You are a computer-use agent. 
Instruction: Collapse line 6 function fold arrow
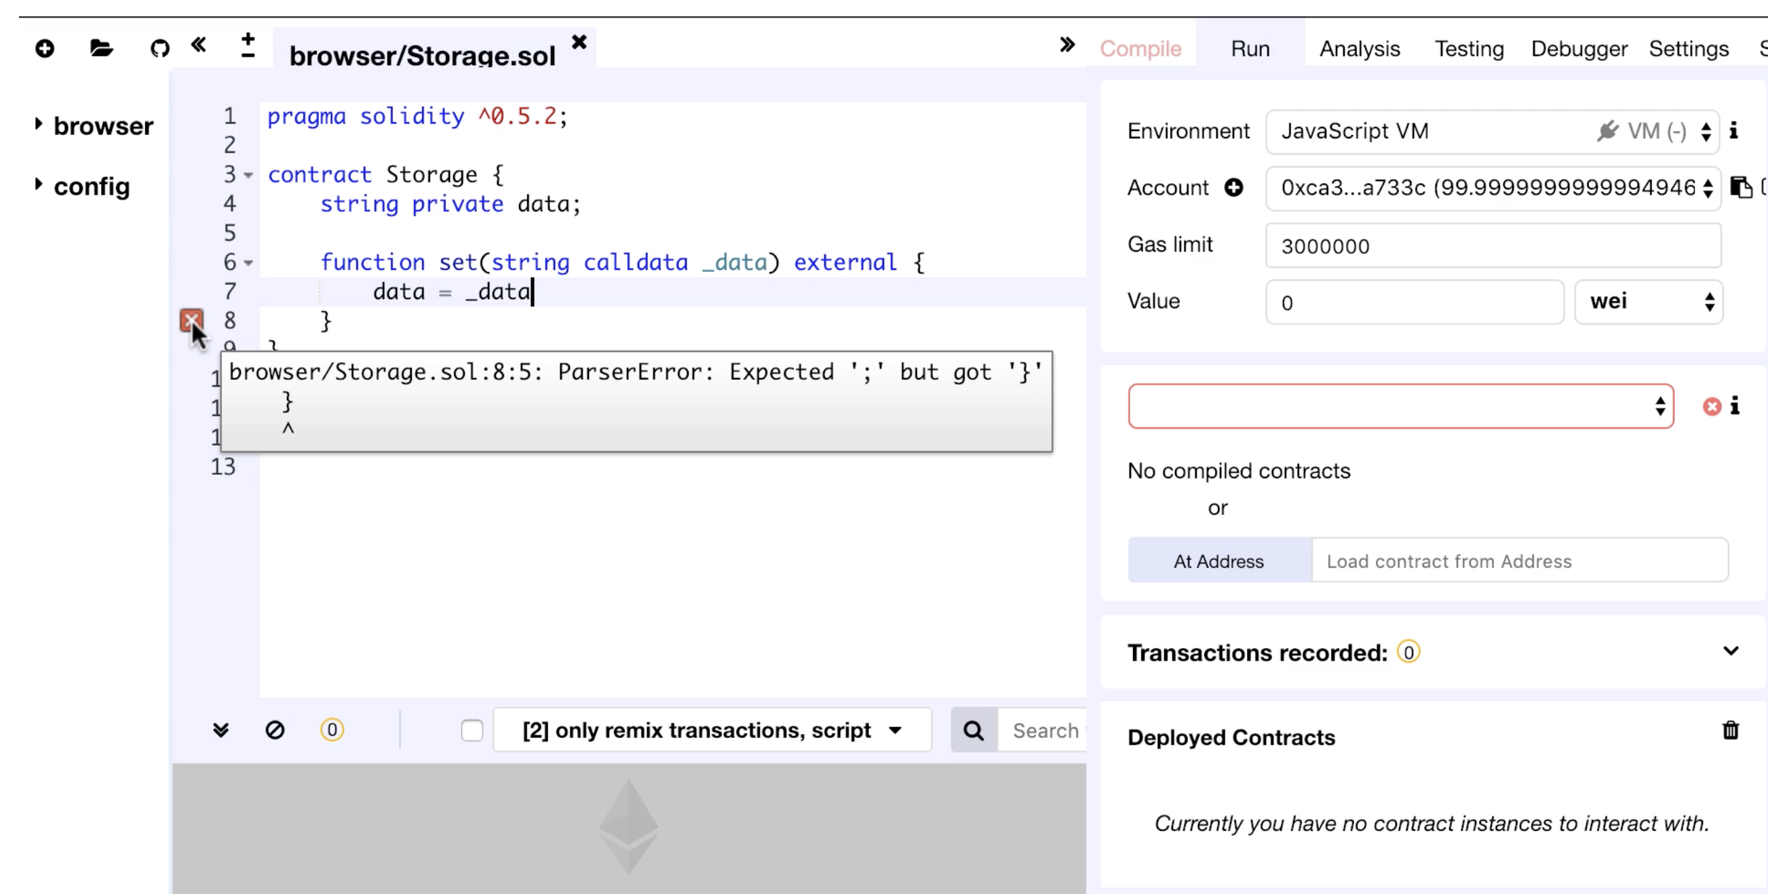coord(248,263)
